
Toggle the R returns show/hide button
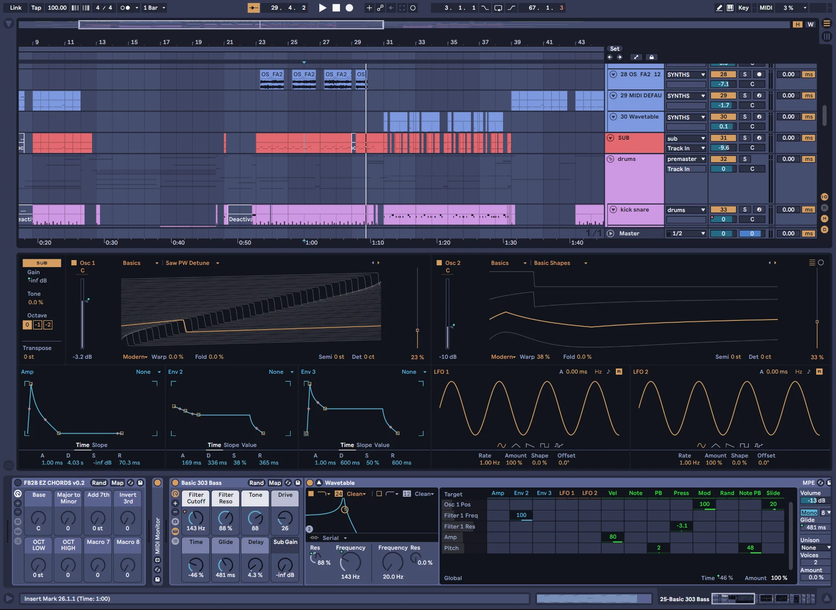coord(825,208)
